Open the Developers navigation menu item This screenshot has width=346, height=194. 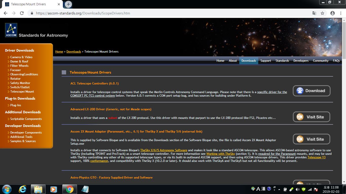[x=301, y=61]
